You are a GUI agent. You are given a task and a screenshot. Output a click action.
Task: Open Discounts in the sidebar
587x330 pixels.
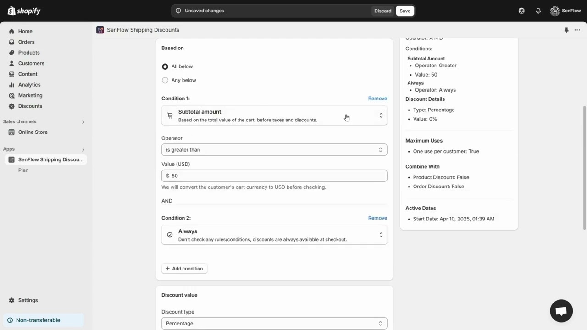tap(30, 106)
